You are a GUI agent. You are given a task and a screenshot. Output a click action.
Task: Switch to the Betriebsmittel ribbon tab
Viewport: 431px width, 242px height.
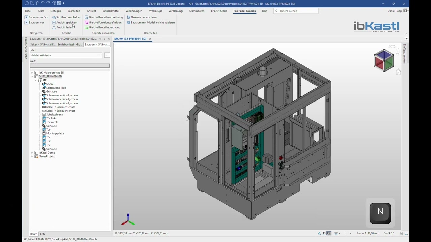tap(111, 11)
